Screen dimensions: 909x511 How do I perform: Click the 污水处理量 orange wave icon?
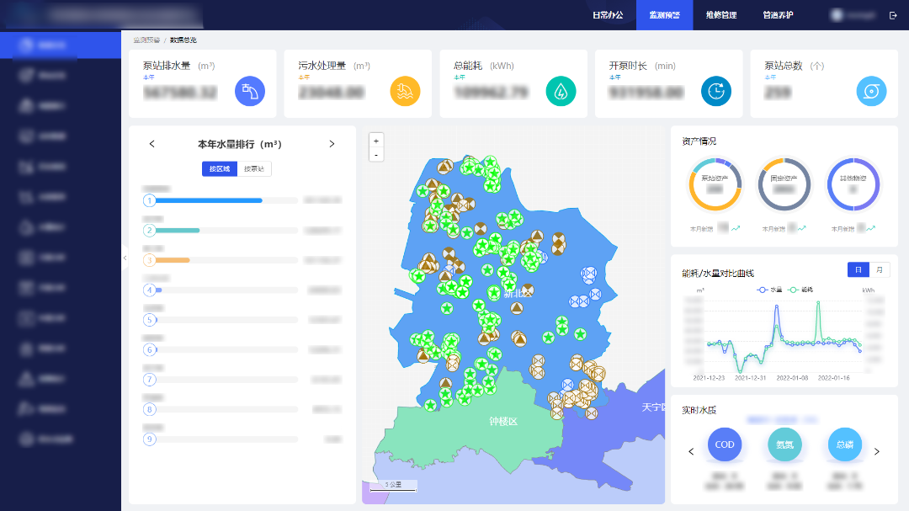click(x=405, y=91)
